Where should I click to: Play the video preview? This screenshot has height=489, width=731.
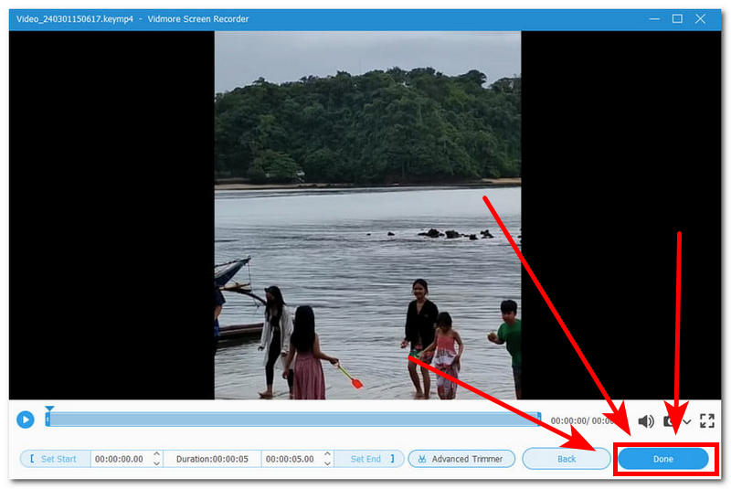point(26,420)
